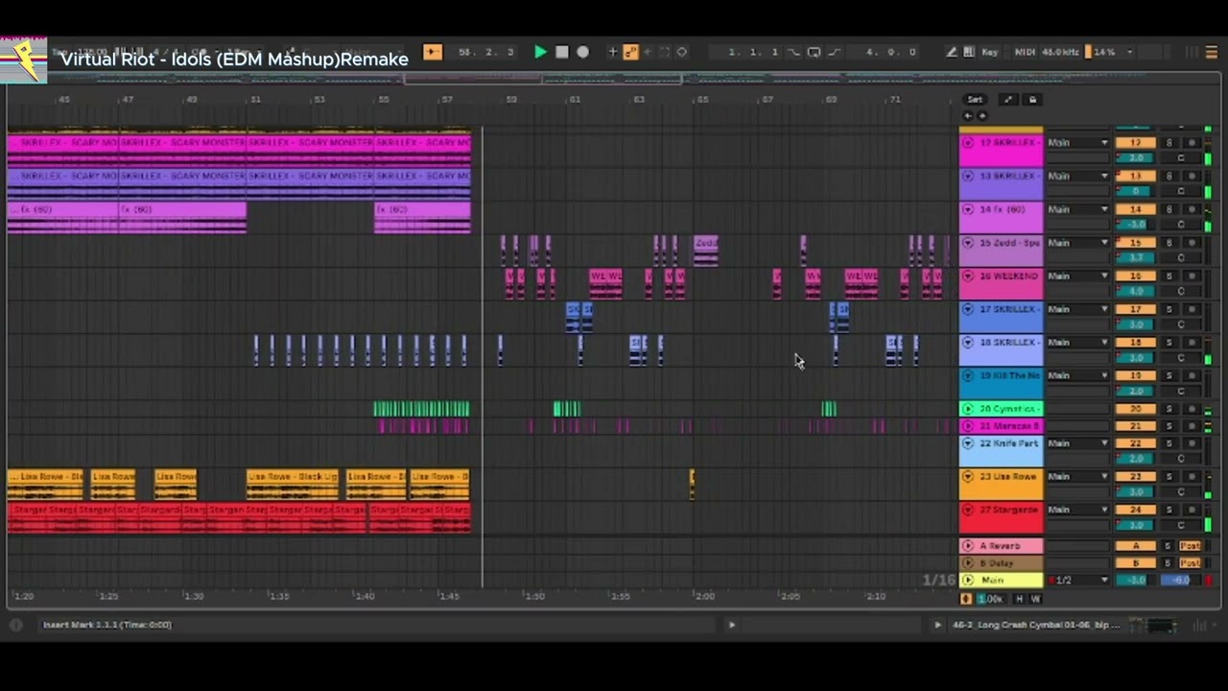Viewport: 1228px width, 691px height.
Task: Select the B Delay return track
Action: coord(1001,562)
